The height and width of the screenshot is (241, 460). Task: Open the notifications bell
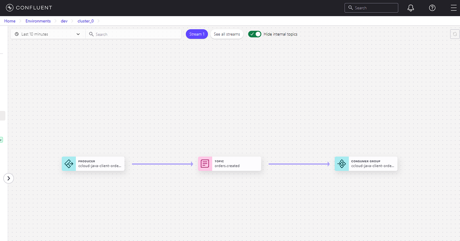411,8
